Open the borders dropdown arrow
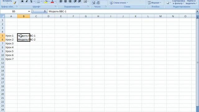Image resolution: width=199 pixels, height=112 pixels. point(41,1)
